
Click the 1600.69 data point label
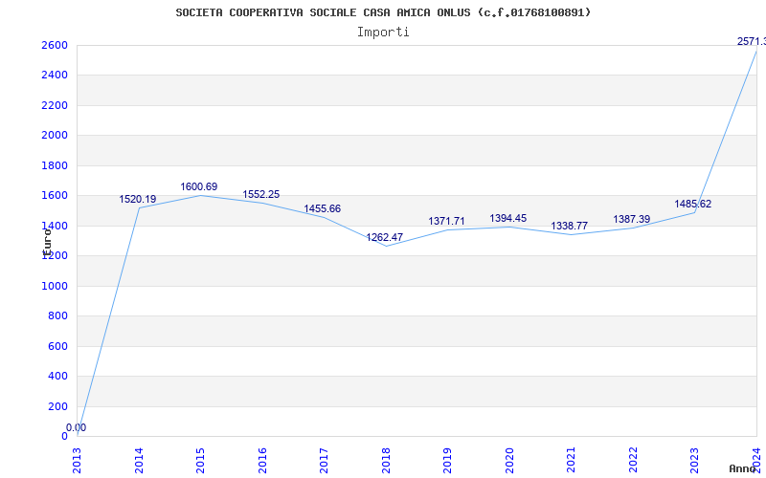tap(199, 186)
